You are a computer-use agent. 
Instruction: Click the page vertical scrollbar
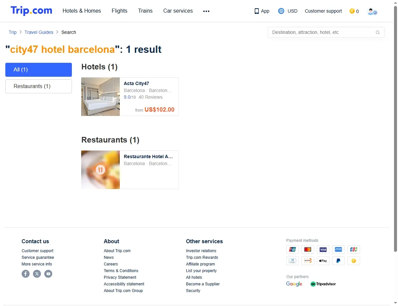pyautogui.click(x=395, y=129)
